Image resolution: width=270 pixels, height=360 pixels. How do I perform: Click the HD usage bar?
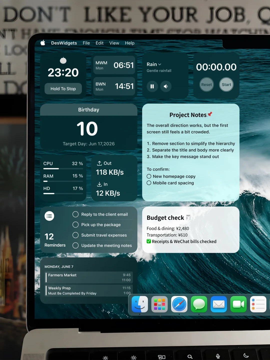[63, 193]
